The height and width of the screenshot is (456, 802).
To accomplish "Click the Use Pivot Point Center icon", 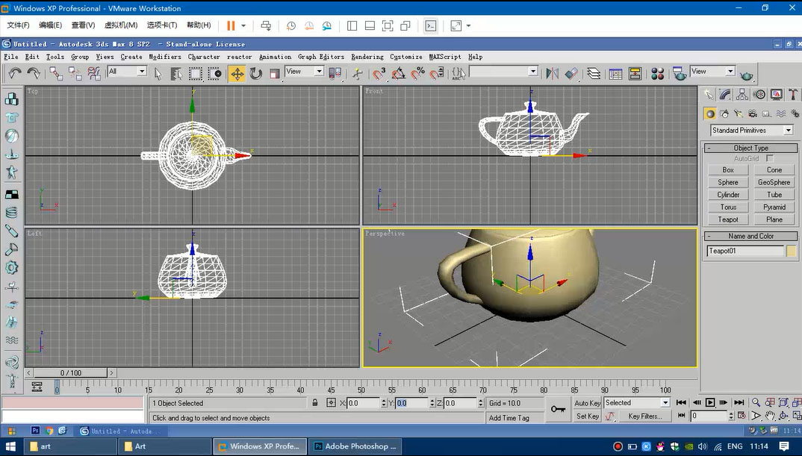I will (335, 74).
